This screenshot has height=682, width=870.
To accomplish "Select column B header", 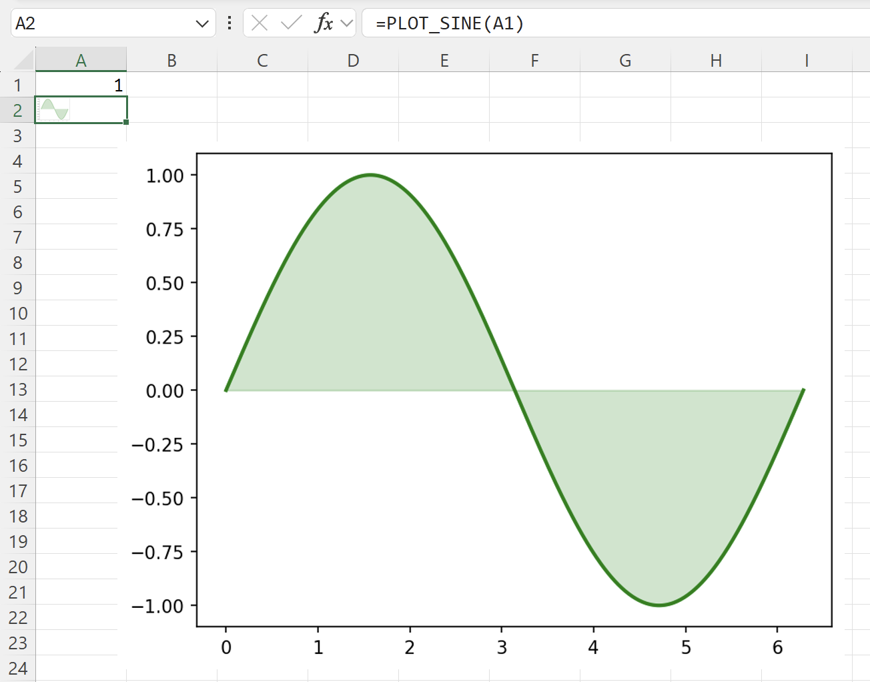I will point(171,60).
